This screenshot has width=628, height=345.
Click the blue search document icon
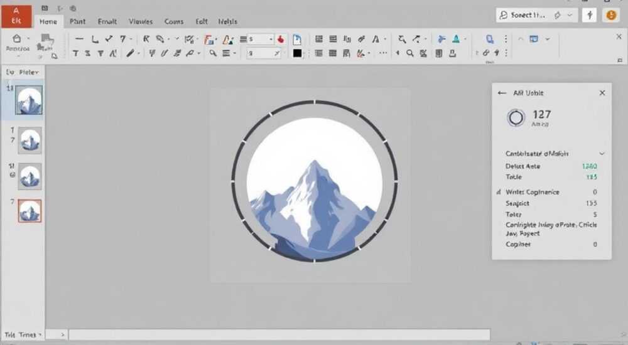click(x=489, y=39)
